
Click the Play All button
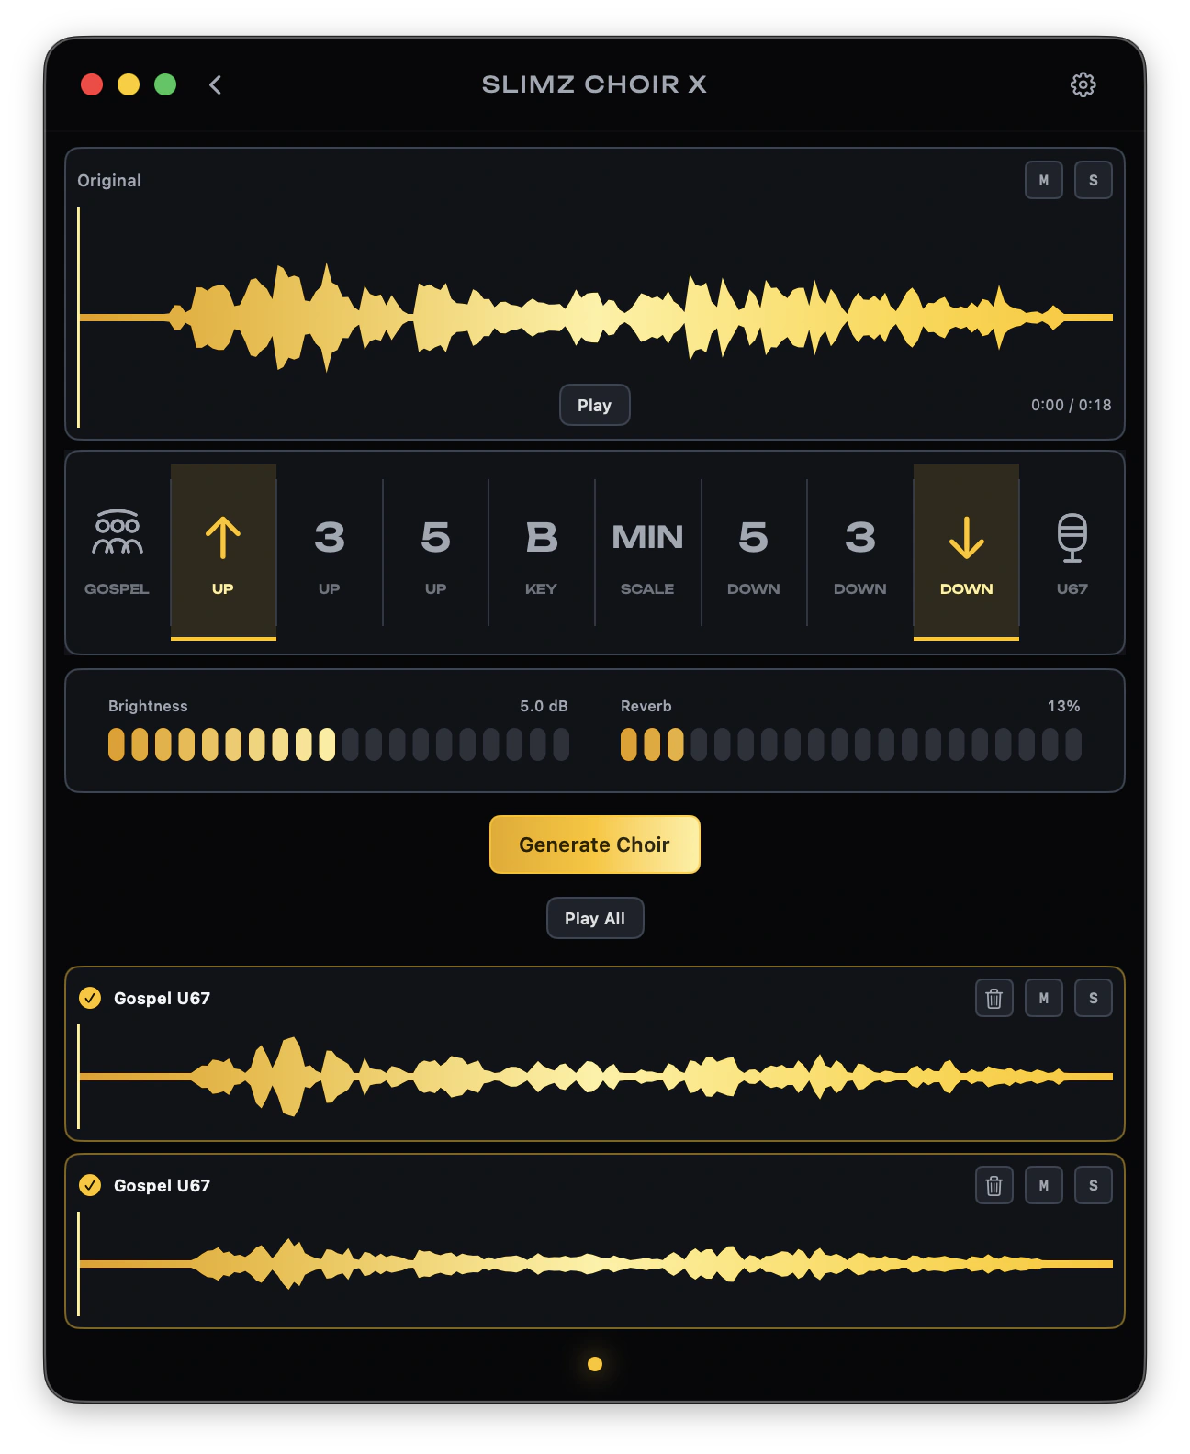coord(595,918)
